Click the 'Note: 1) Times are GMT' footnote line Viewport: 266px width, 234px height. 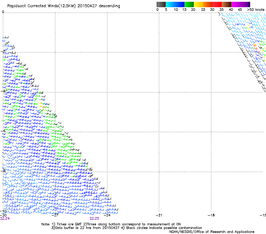tap(111, 224)
